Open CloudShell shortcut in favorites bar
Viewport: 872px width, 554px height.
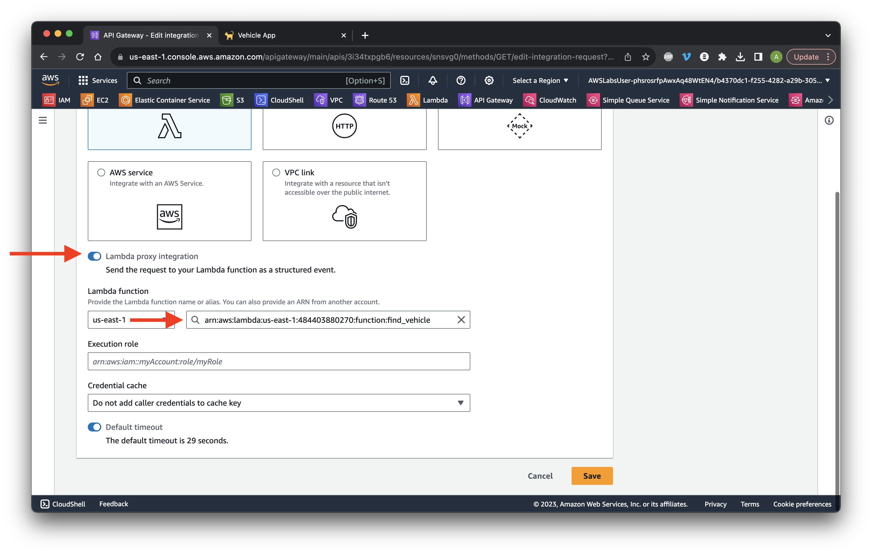pyautogui.click(x=279, y=100)
